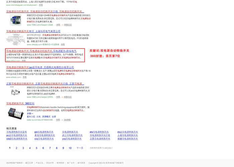Image resolution: width=234 pixels, height=167 pixels.
Task: Click V badge in the 1688.com/chanpin/-CBAB result
Action: (63, 25)
